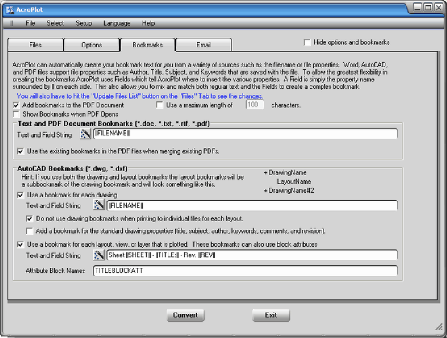Click the menu bar grip handle
This screenshot has width=447, height=338.
[12, 23]
